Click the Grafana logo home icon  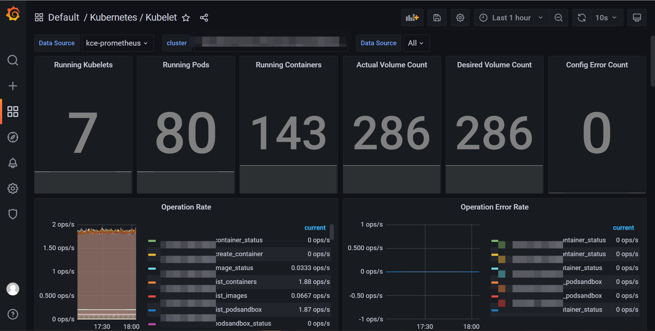pyautogui.click(x=13, y=14)
